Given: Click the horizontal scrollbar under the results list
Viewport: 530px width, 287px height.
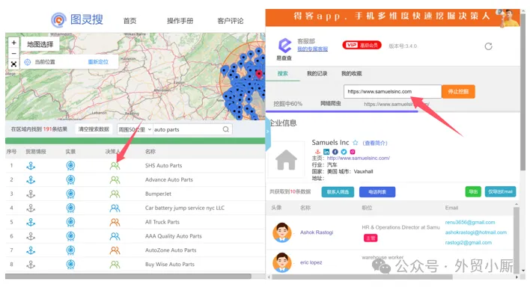Looking at the screenshot, I should click(x=128, y=277).
